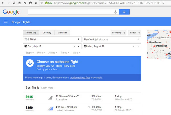Open the Airline filter menu
Screen dimensions: 171x115
52,53
